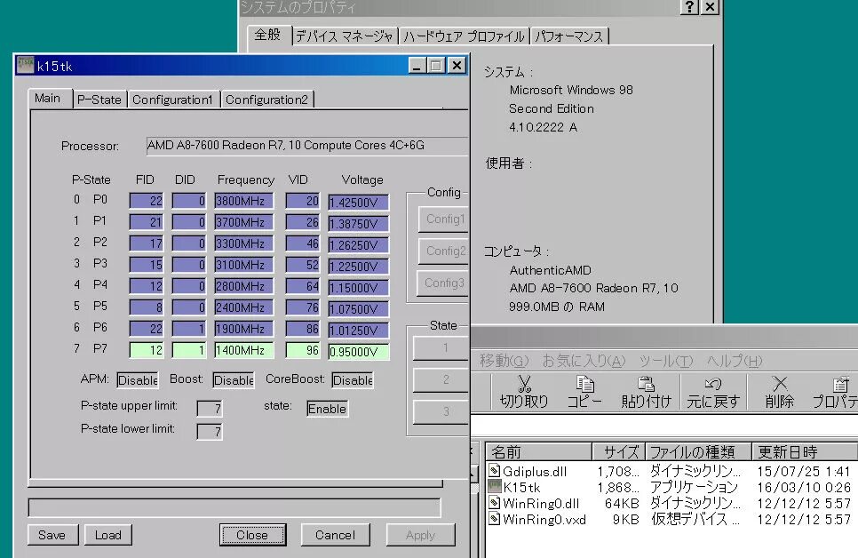Click the Close button in k15tk
The height and width of the screenshot is (558, 858).
(x=252, y=534)
